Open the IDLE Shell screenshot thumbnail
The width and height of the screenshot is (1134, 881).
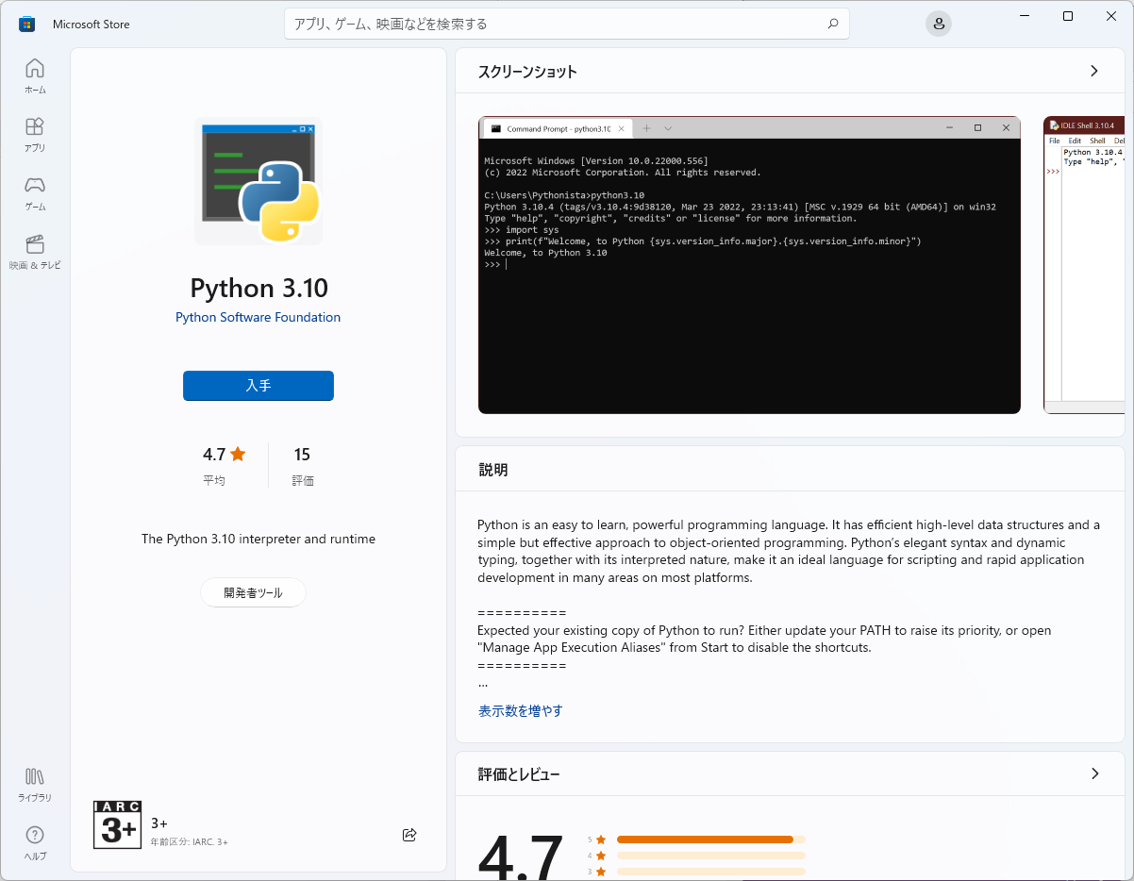point(1085,265)
